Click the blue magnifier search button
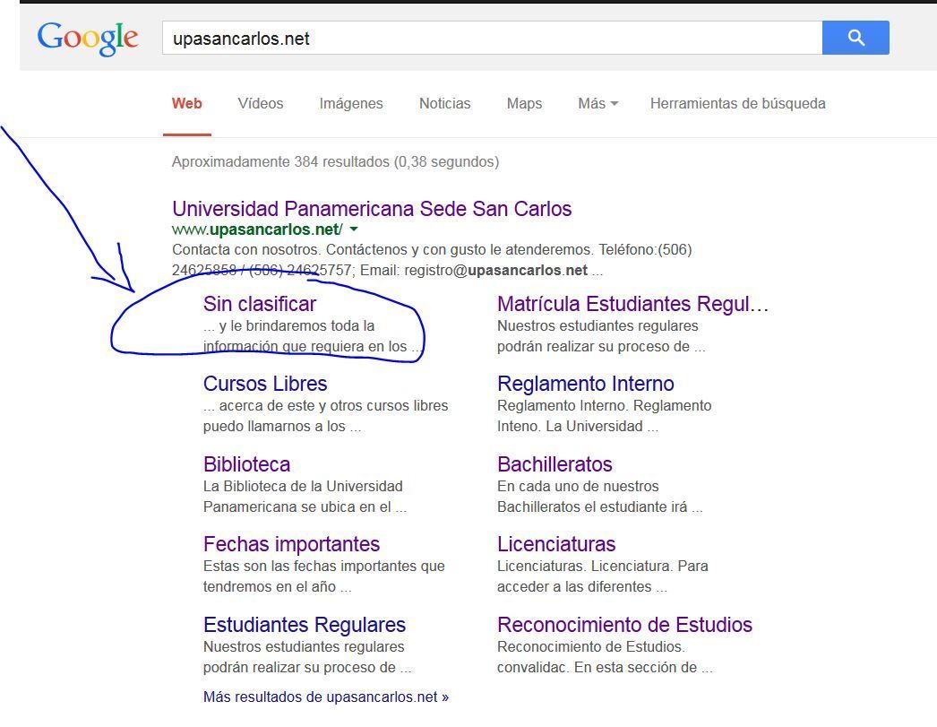The image size is (937, 727). [x=855, y=38]
